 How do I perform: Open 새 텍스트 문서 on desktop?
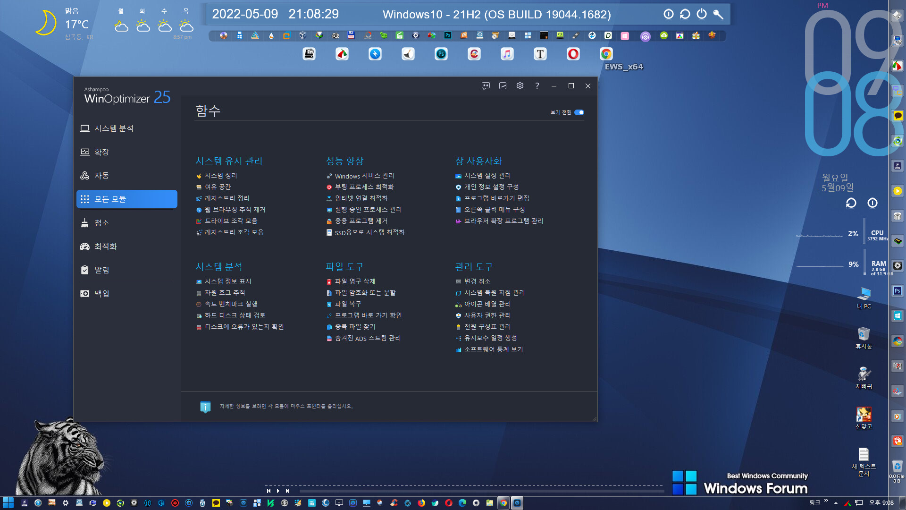864,462
